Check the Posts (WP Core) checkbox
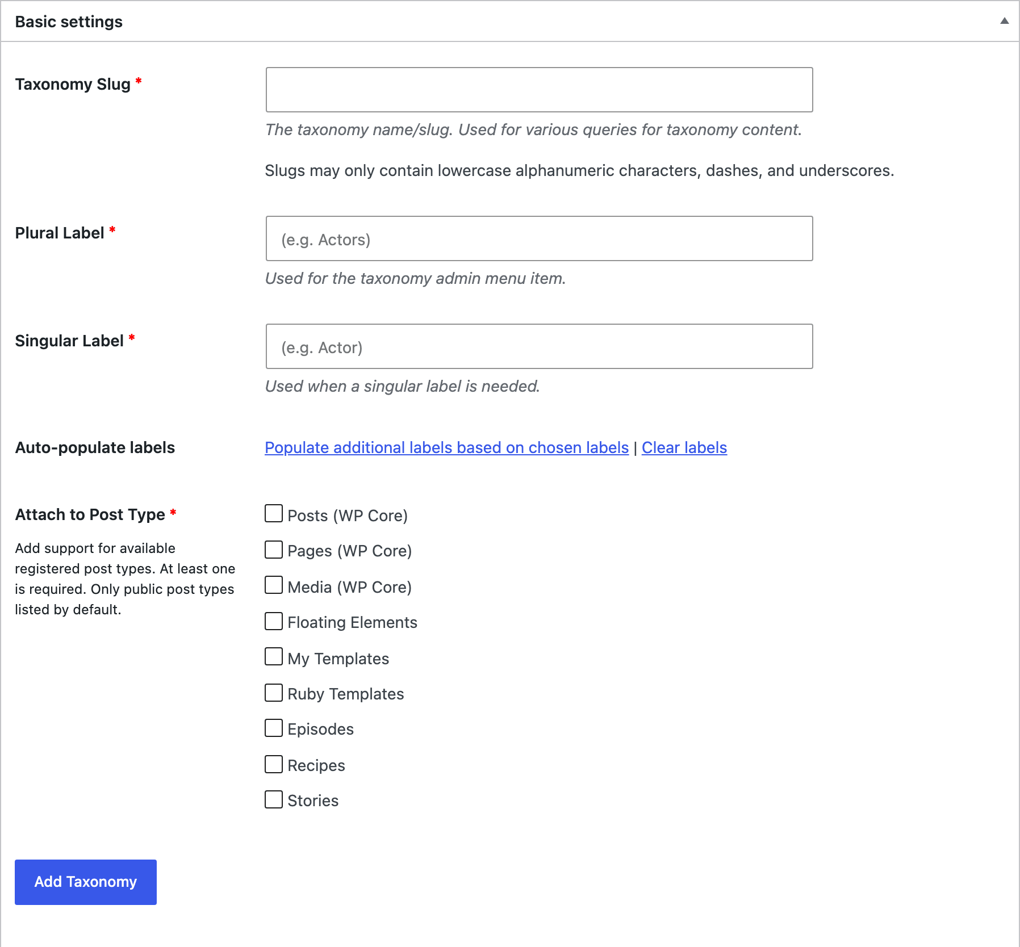1020x947 pixels. click(274, 514)
